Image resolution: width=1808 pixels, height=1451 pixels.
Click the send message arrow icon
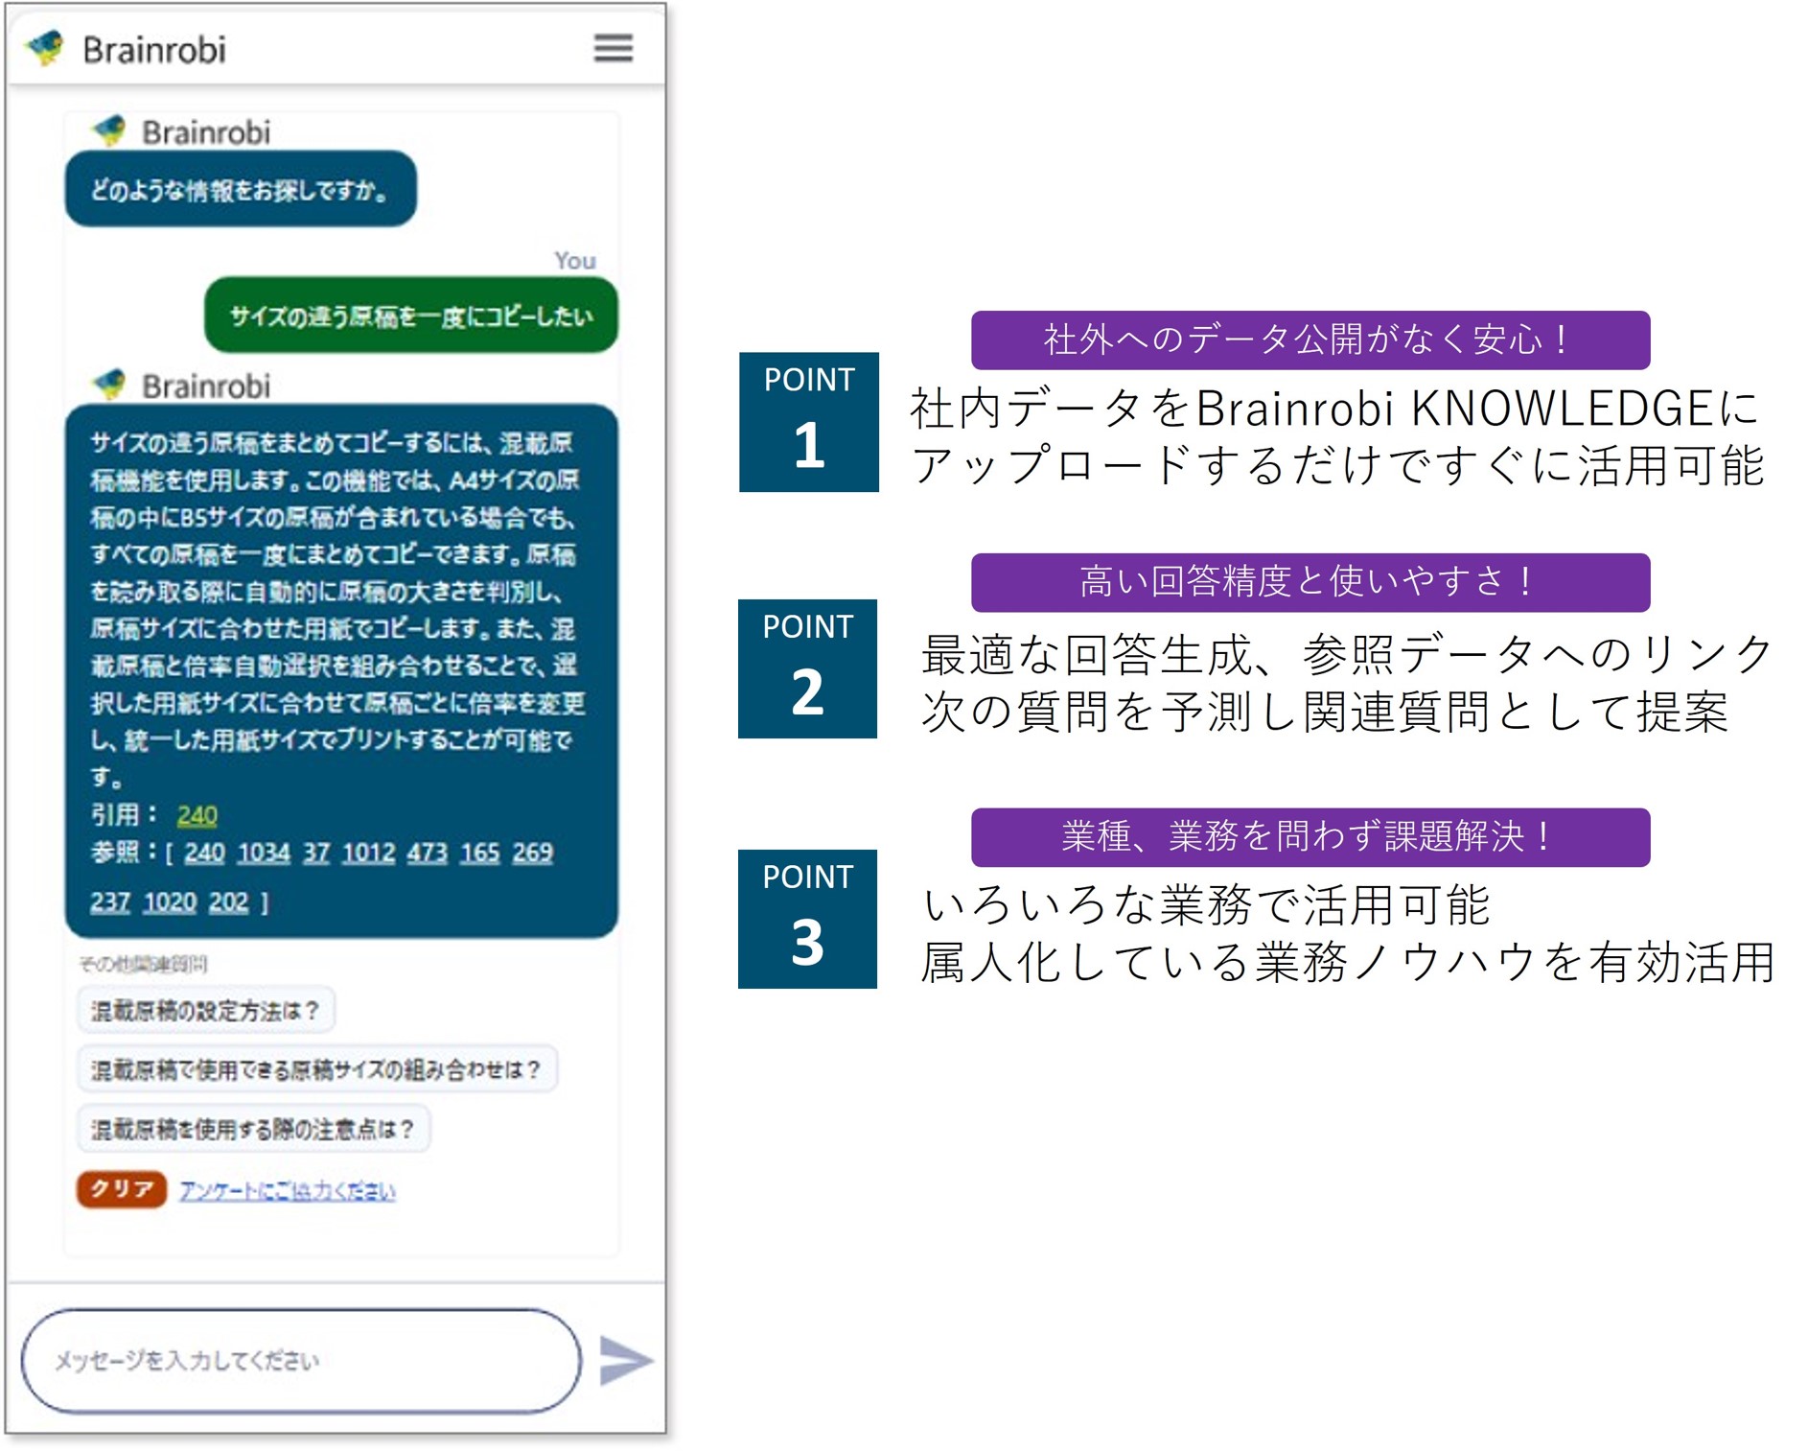[x=625, y=1359]
